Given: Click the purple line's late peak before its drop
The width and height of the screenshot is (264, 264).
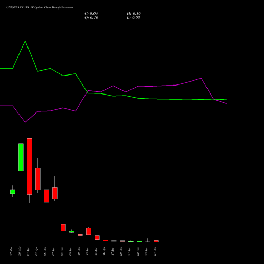Looking at the screenshot, I should pyautogui.click(x=201, y=78).
